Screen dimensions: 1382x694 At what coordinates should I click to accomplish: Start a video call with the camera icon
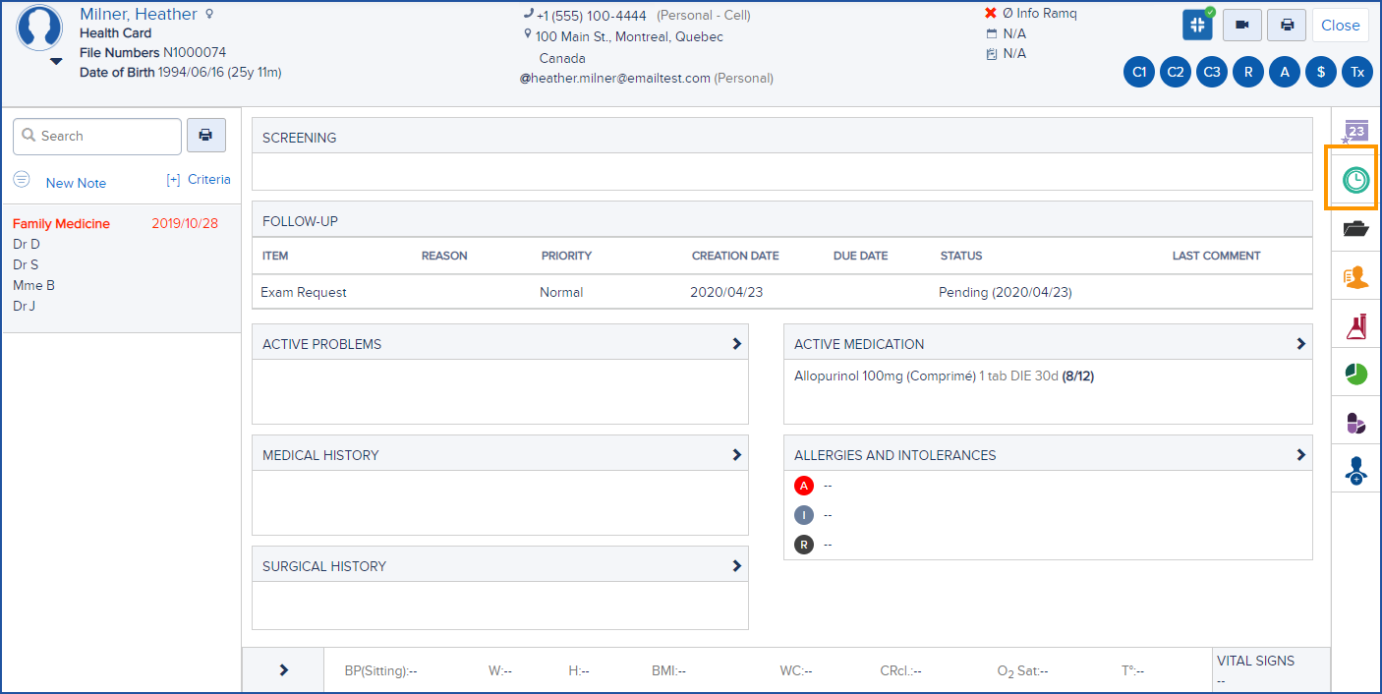1241,25
